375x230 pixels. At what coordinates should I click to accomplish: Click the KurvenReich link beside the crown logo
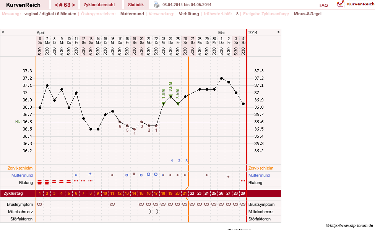(x=360, y=4)
